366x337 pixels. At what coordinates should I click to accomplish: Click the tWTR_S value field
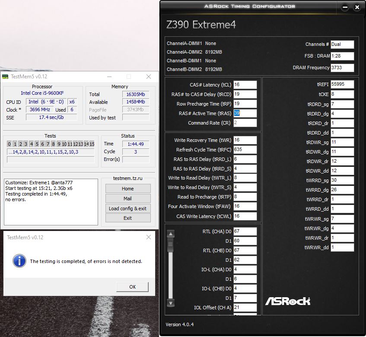(x=245, y=187)
